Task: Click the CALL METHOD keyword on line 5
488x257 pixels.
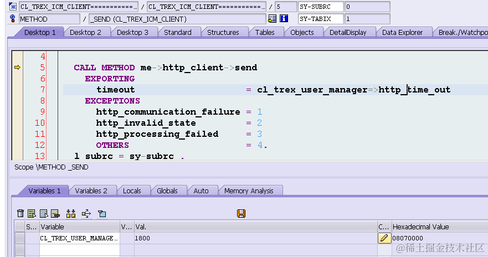Action: click(104, 68)
